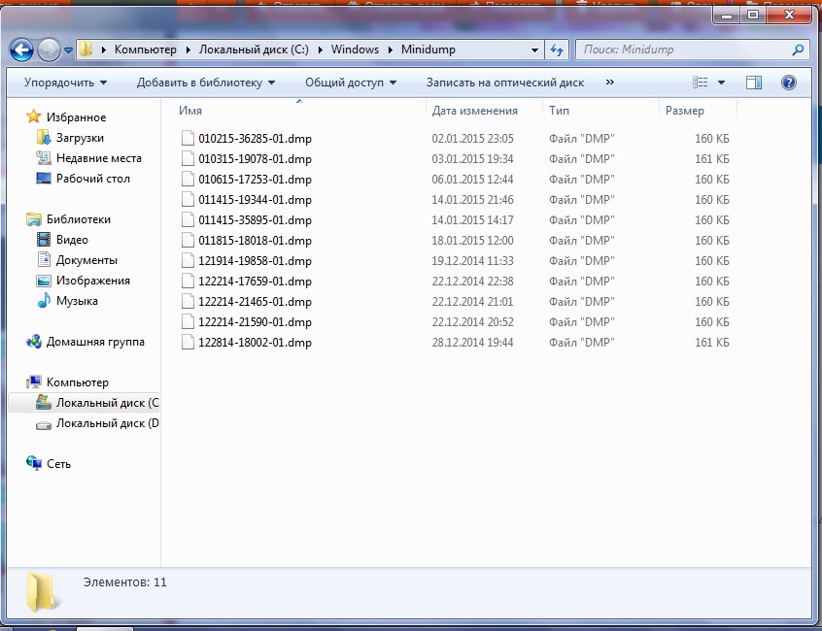The image size is (822, 631).
Task: Select file 011415-35895-01.dmp
Action: [255, 220]
